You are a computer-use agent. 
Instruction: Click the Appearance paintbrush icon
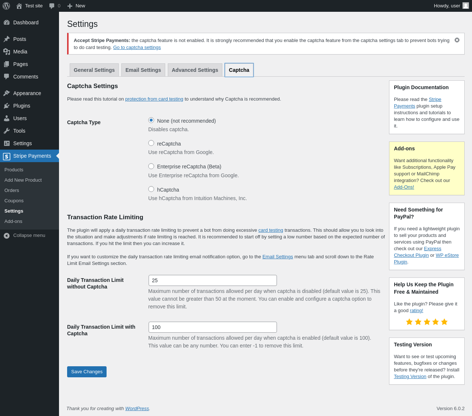[x=7, y=93]
